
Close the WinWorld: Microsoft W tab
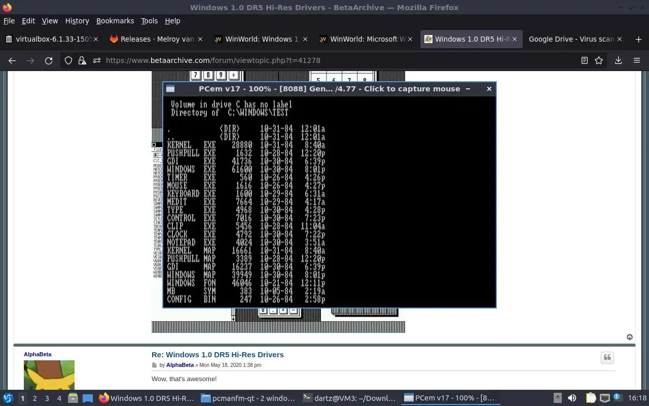(x=410, y=39)
